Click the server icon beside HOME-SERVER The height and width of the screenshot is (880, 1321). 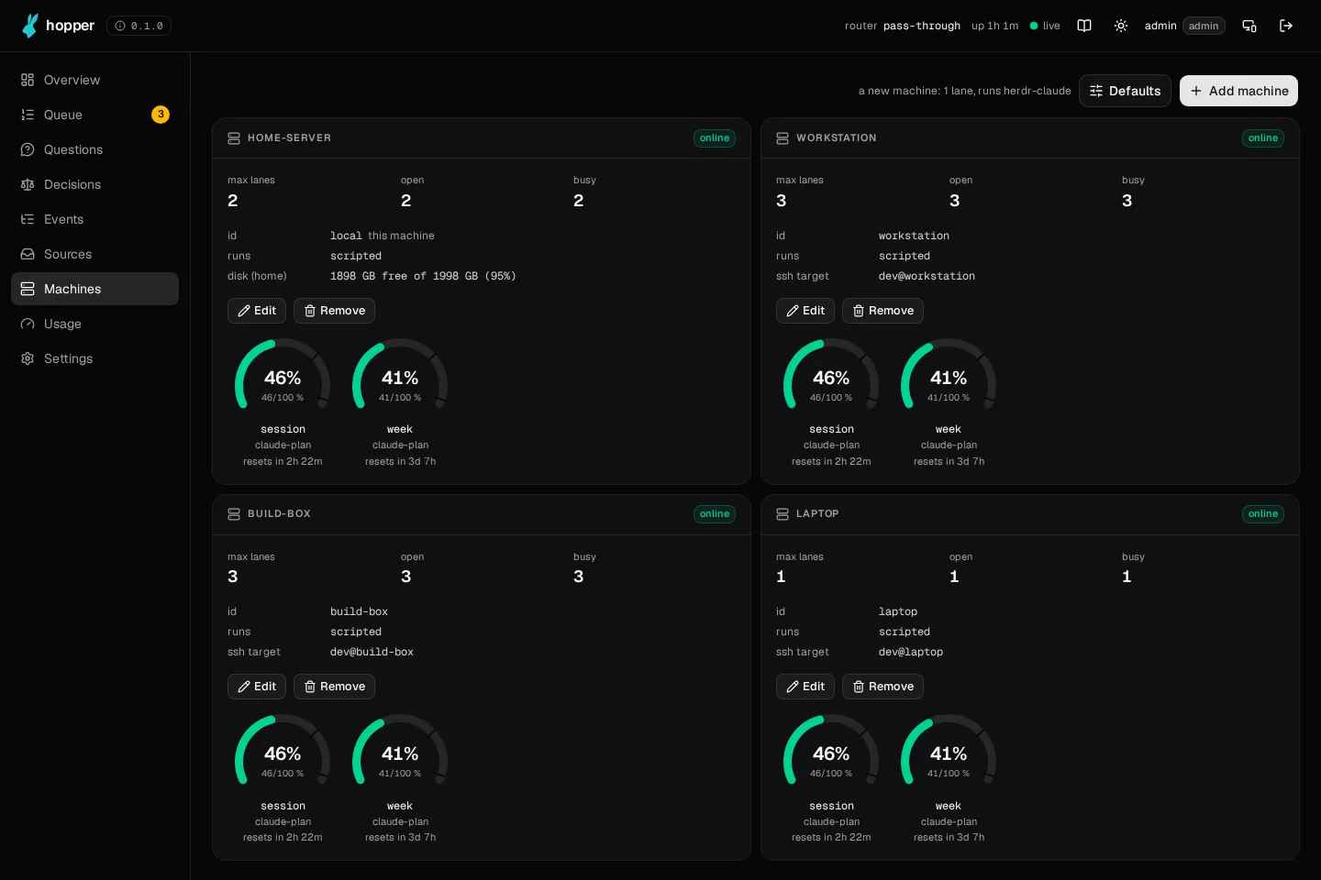coord(234,138)
